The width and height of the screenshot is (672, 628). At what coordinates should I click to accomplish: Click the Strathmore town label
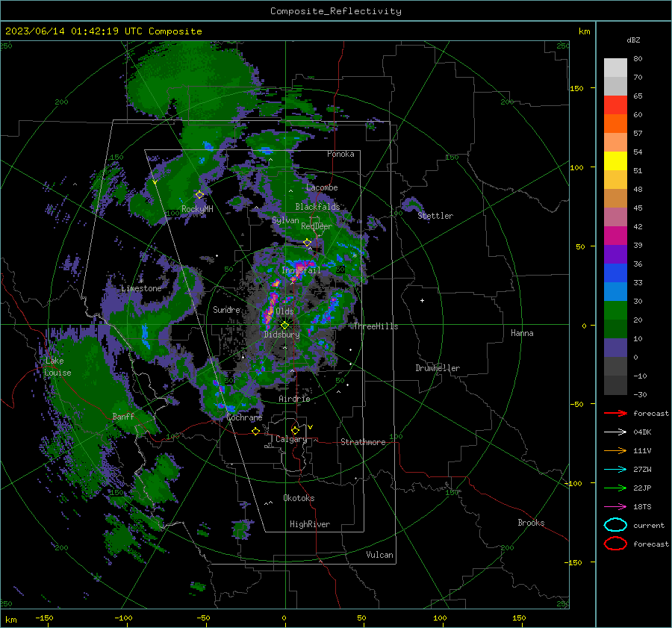pyautogui.click(x=363, y=442)
